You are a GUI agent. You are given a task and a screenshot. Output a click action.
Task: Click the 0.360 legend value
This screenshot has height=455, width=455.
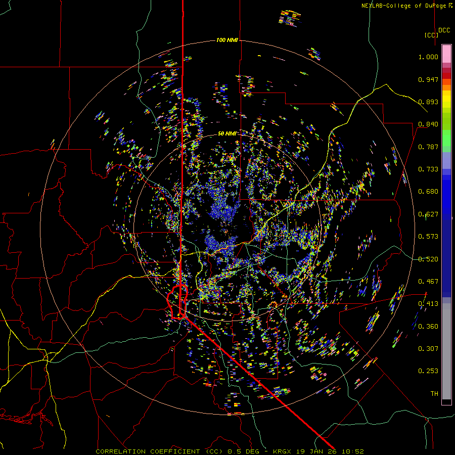[x=428, y=327]
